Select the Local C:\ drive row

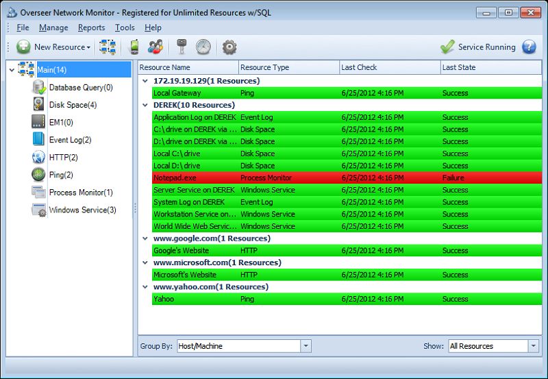pos(347,154)
